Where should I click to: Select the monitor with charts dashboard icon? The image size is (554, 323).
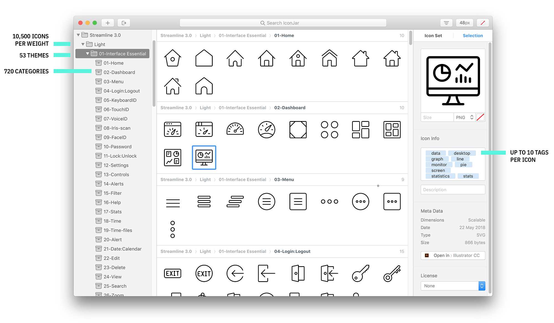pyautogui.click(x=204, y=157)
